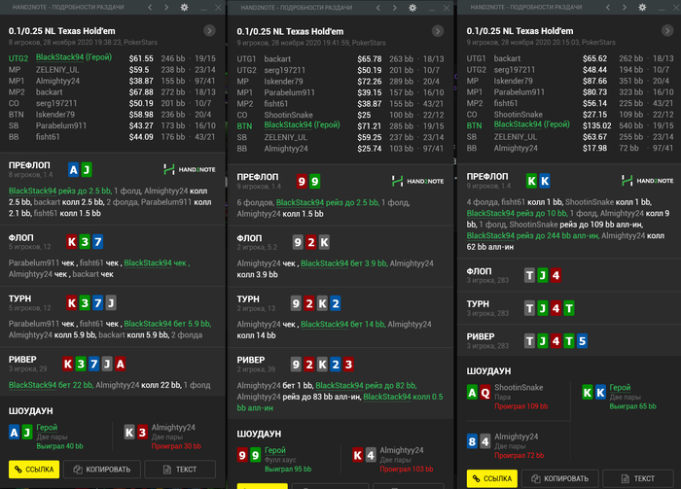Click КОПИРОВАТЬ button in left window
The width and height of the screenshot is (681, 489).
pos(102,470)
